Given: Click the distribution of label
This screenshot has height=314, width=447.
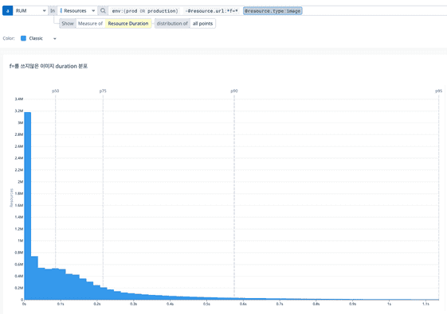Looking at the screenshot, I should pyautogui.click(x=172, y=24).
